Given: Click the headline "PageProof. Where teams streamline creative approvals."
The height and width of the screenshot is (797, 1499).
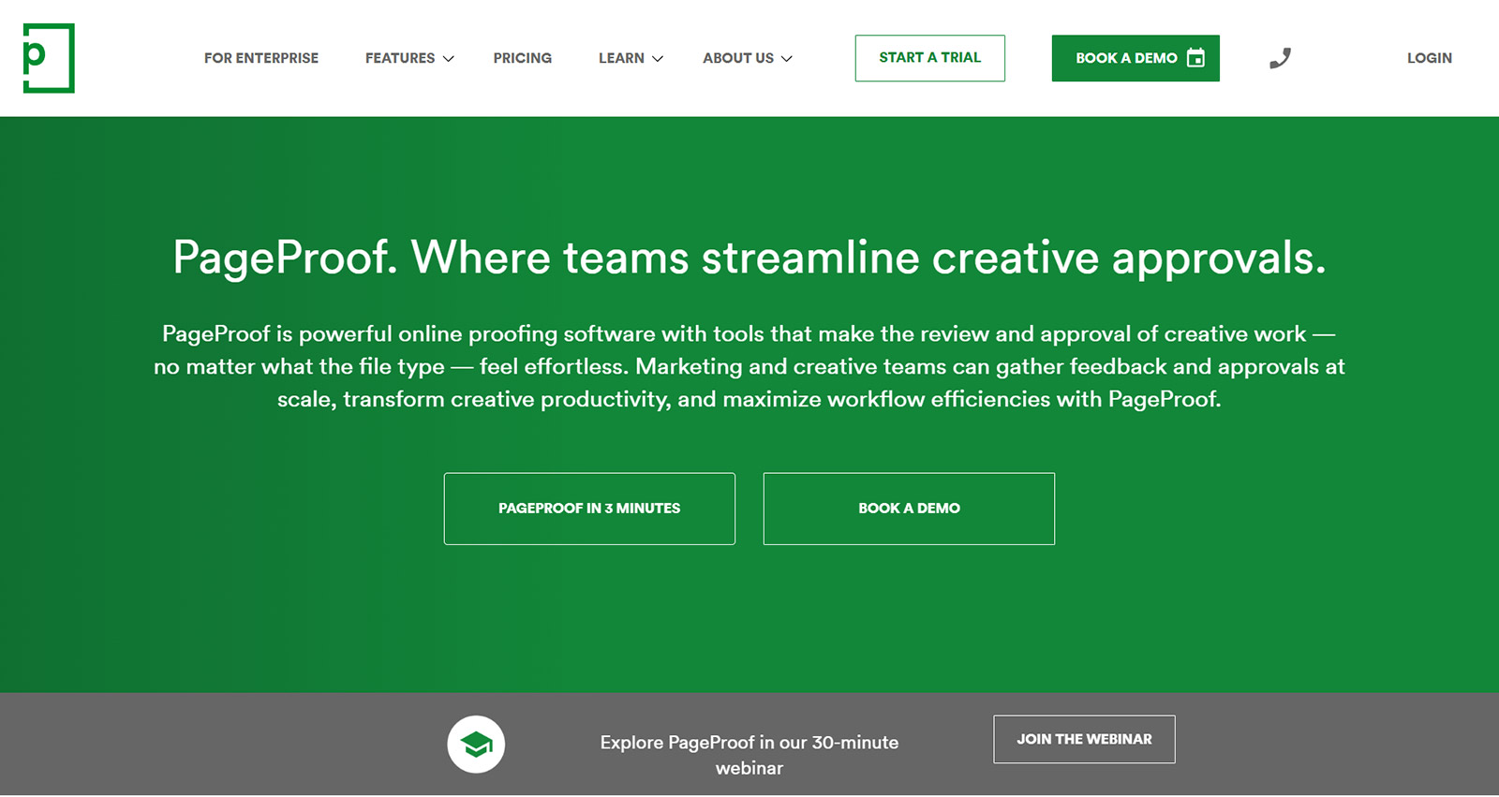Looking at the screenshot, I should coord(749,258).
